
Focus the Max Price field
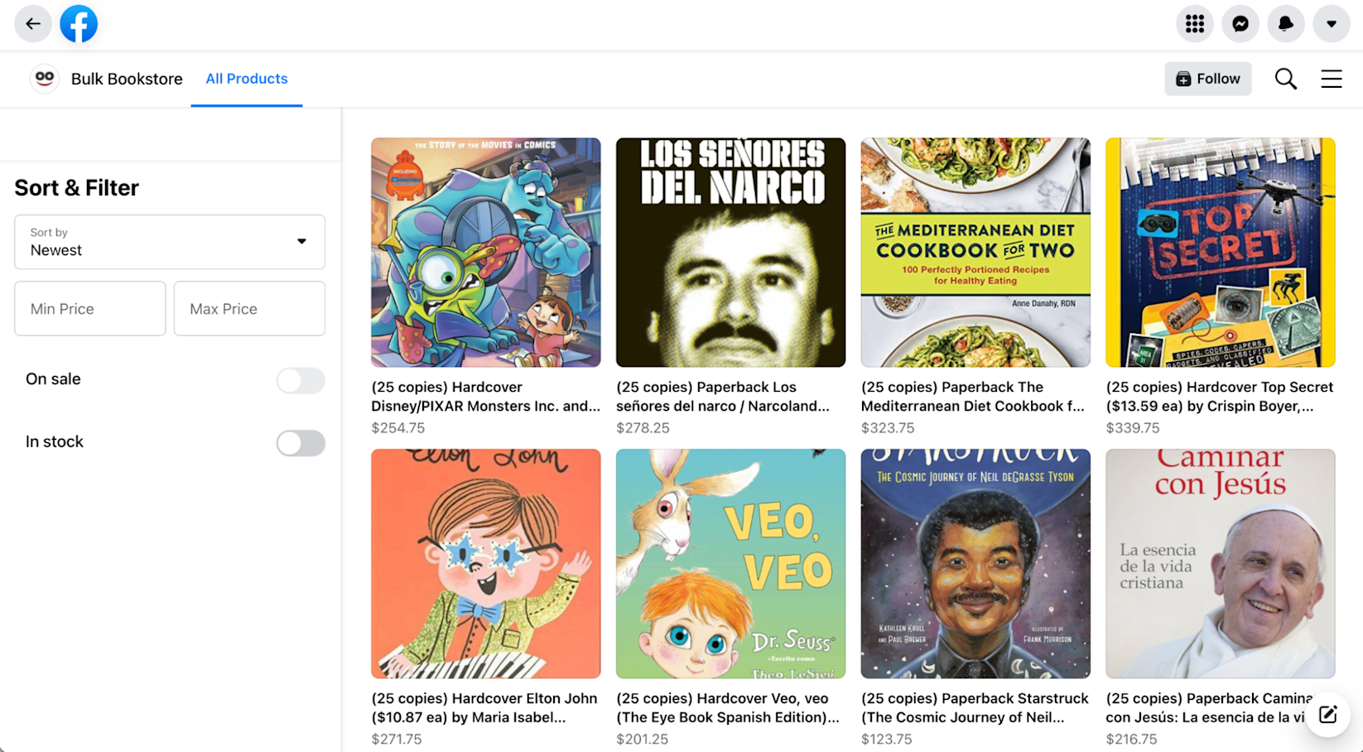click(x=249, y=309)
